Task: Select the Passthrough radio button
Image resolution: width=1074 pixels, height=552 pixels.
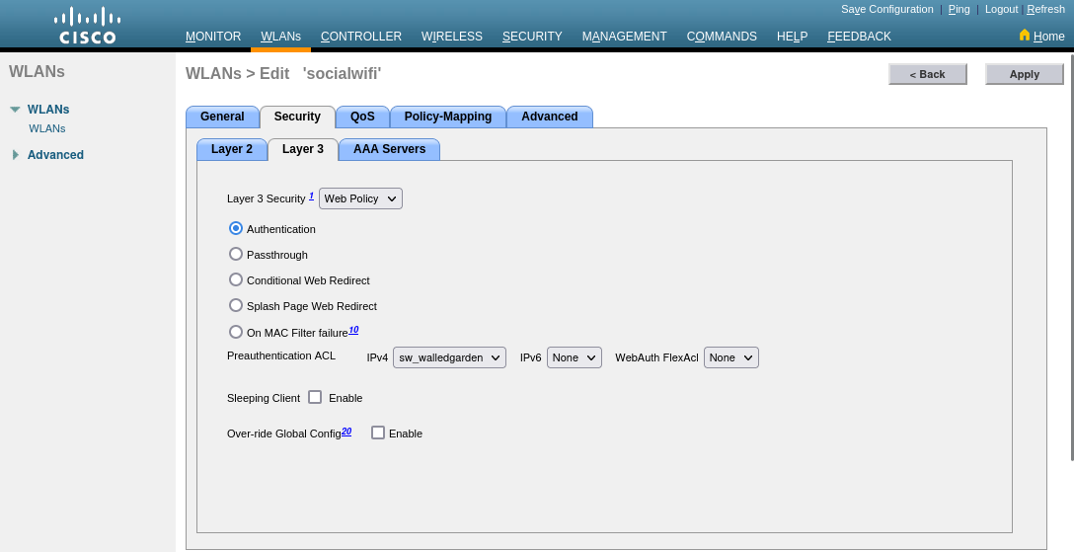Action: (x=236, y=254)
